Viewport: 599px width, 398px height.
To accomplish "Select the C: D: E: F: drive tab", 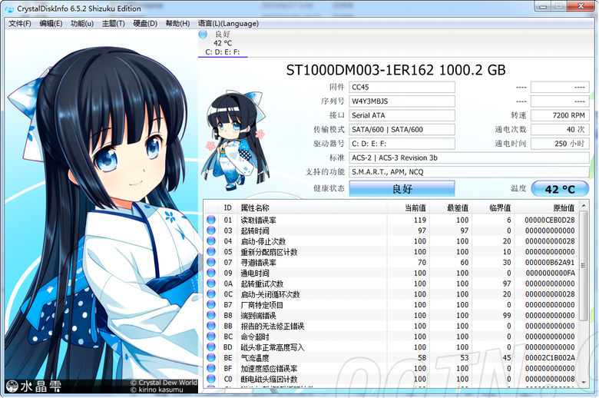I will coord(223,52).
